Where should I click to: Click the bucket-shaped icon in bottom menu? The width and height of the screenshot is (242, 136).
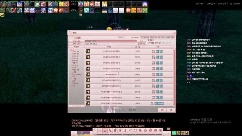tap(115, 130)
